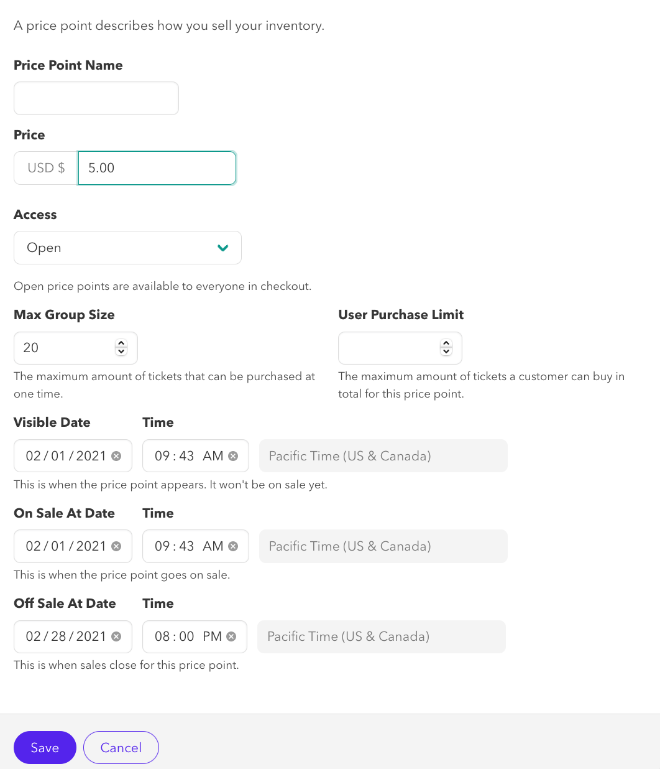The image size is (660, 769).
Task: Save the price point
Action: click(45, 747)
